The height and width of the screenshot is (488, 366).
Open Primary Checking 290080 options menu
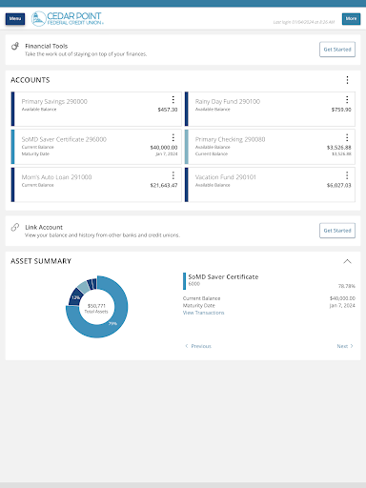(347, 137)
